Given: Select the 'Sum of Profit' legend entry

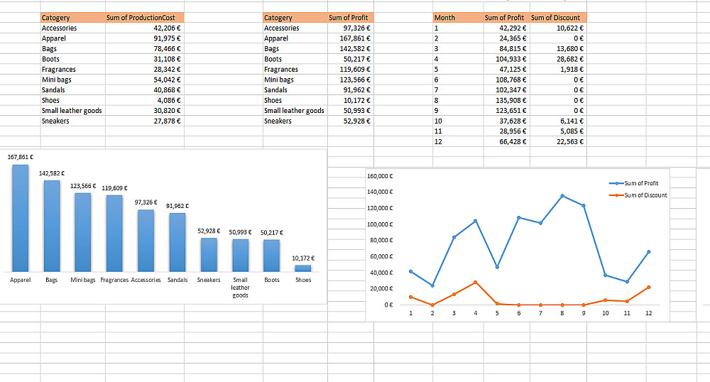Looking at the screenshot, I should [634, 183].
